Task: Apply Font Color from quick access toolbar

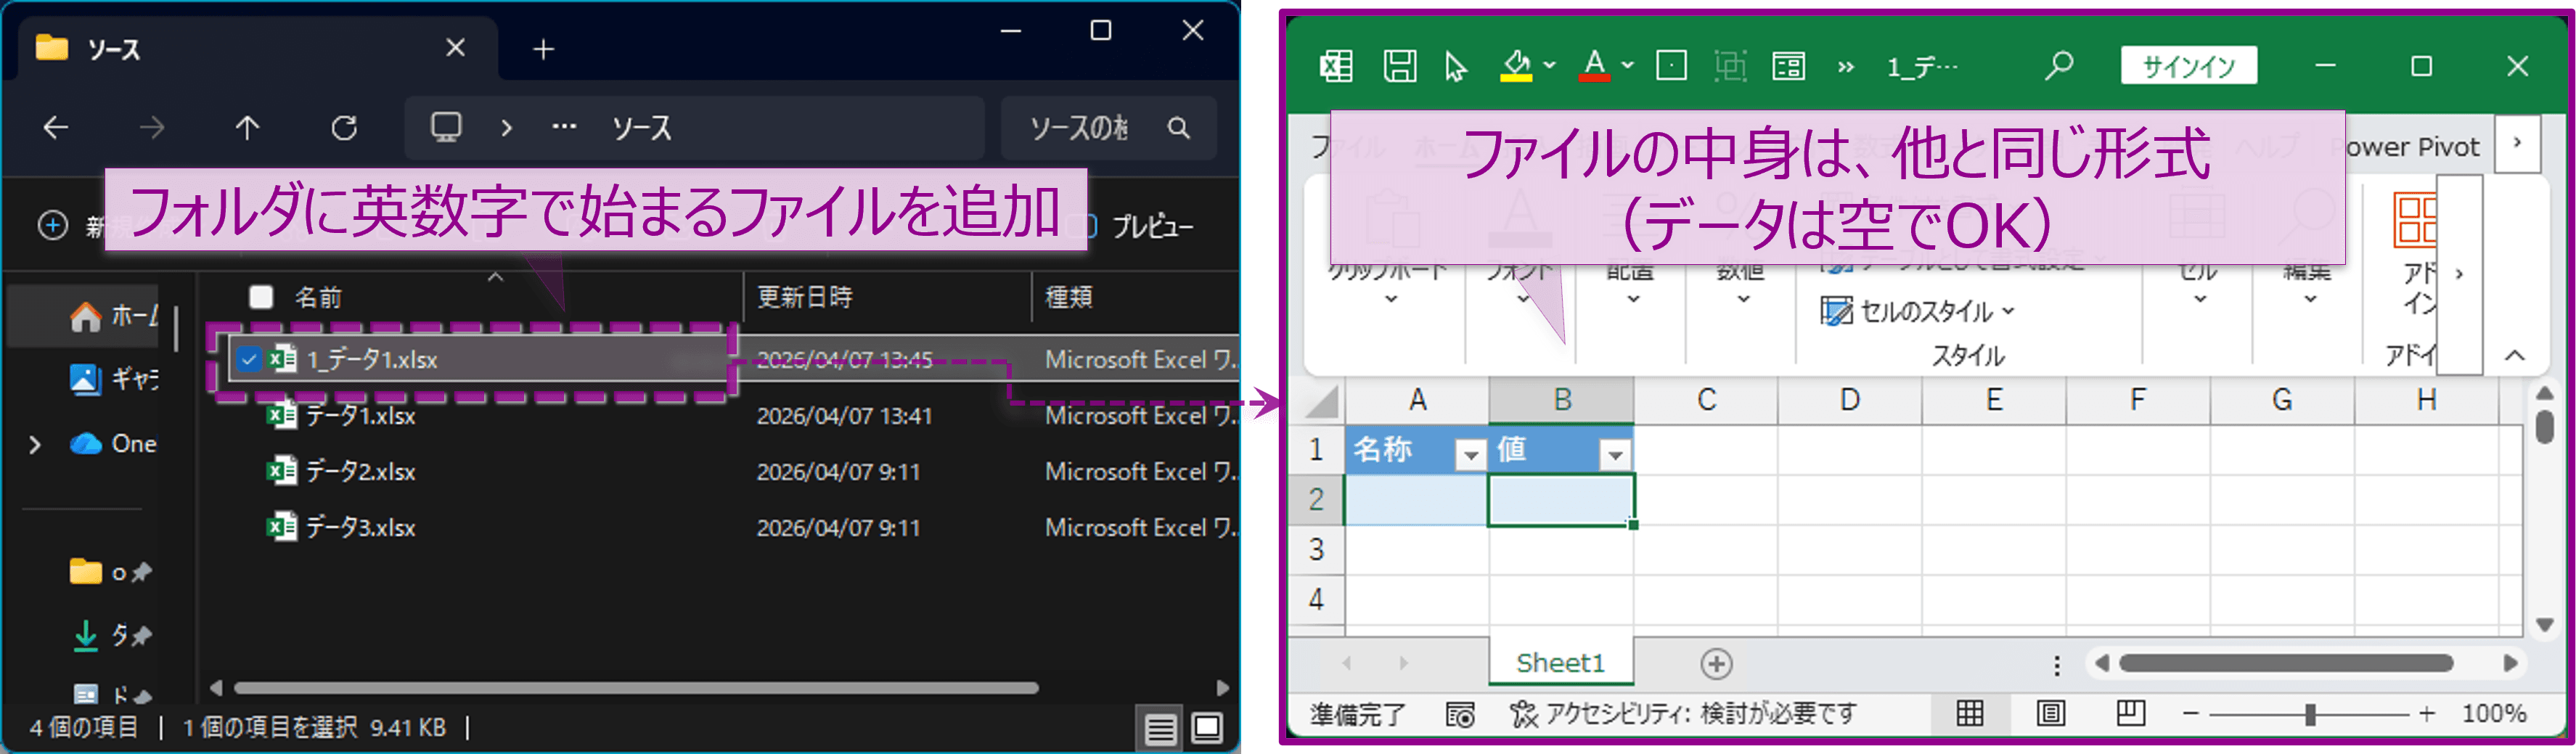Action: click(x=1590, y=66)
